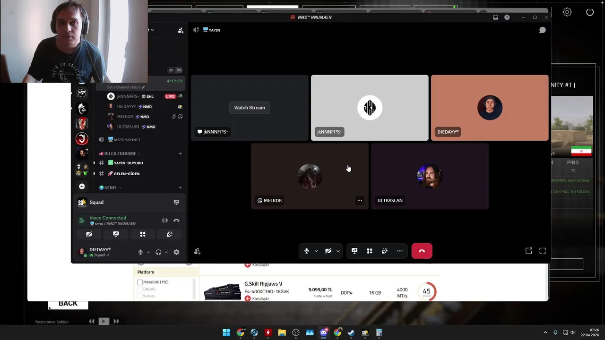605x340 pixels.
Task: Join the MSFR YAYINCI voice channel
Action: click(126, 140)
